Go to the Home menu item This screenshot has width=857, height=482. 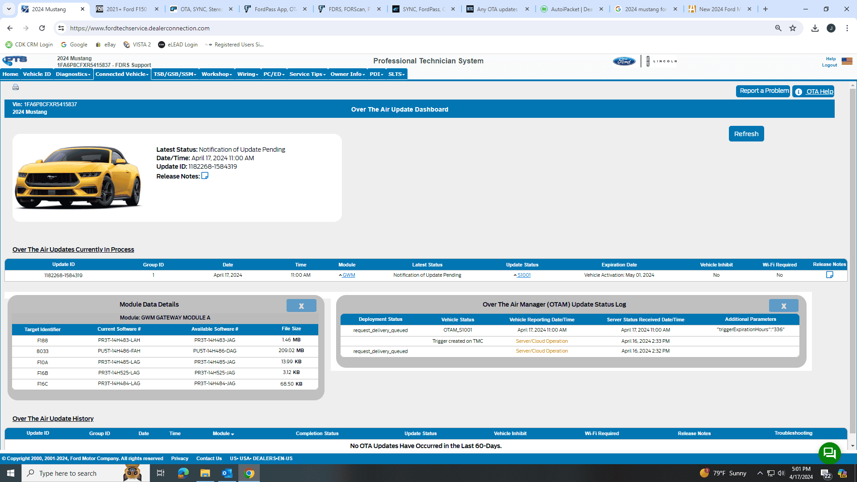[10, 74]
